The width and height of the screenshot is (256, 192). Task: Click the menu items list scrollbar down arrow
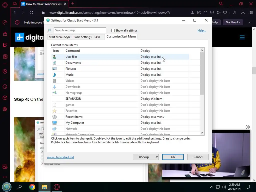pos(202,133)
